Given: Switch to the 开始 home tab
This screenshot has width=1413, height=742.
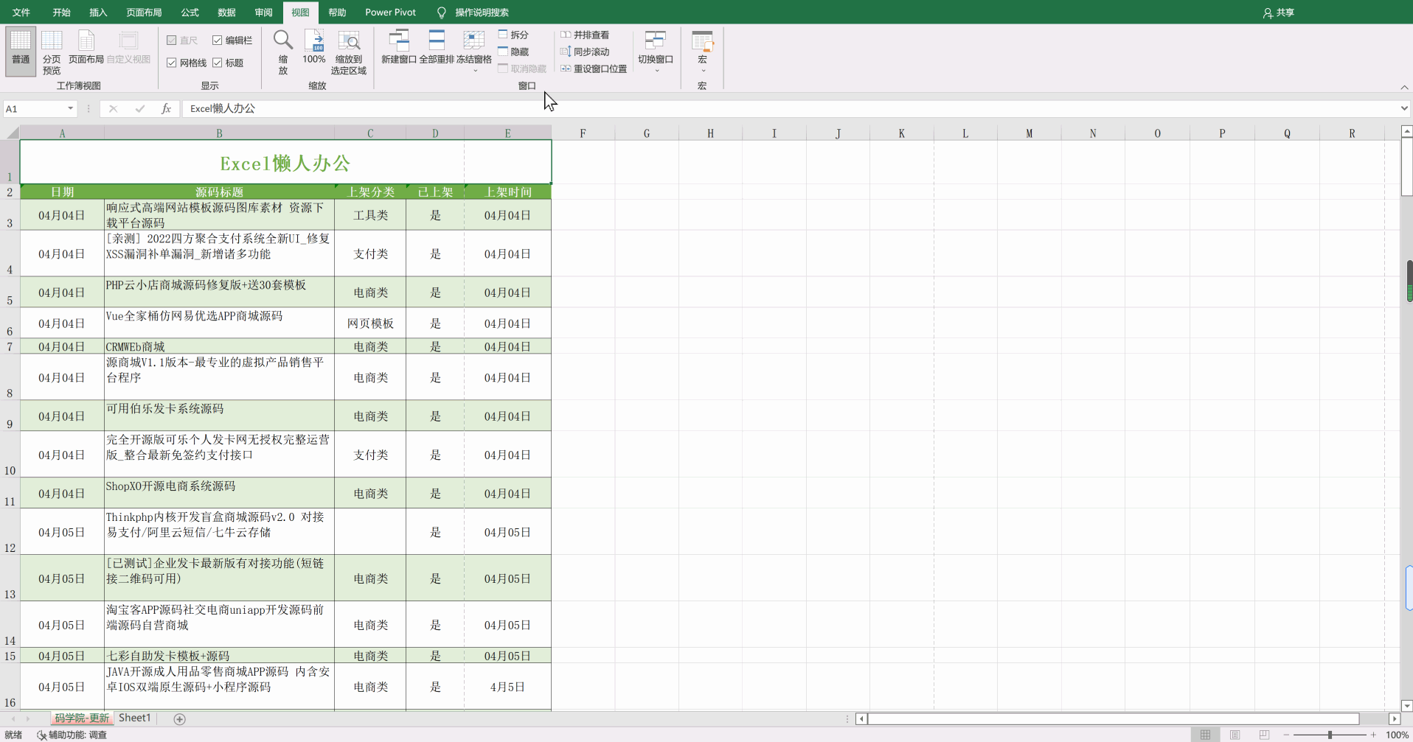Looking at the screenshot, I should click(61, 13).
